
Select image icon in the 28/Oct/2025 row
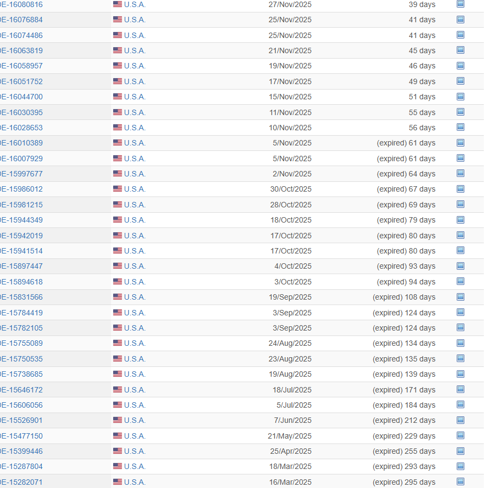coord(461,204)
